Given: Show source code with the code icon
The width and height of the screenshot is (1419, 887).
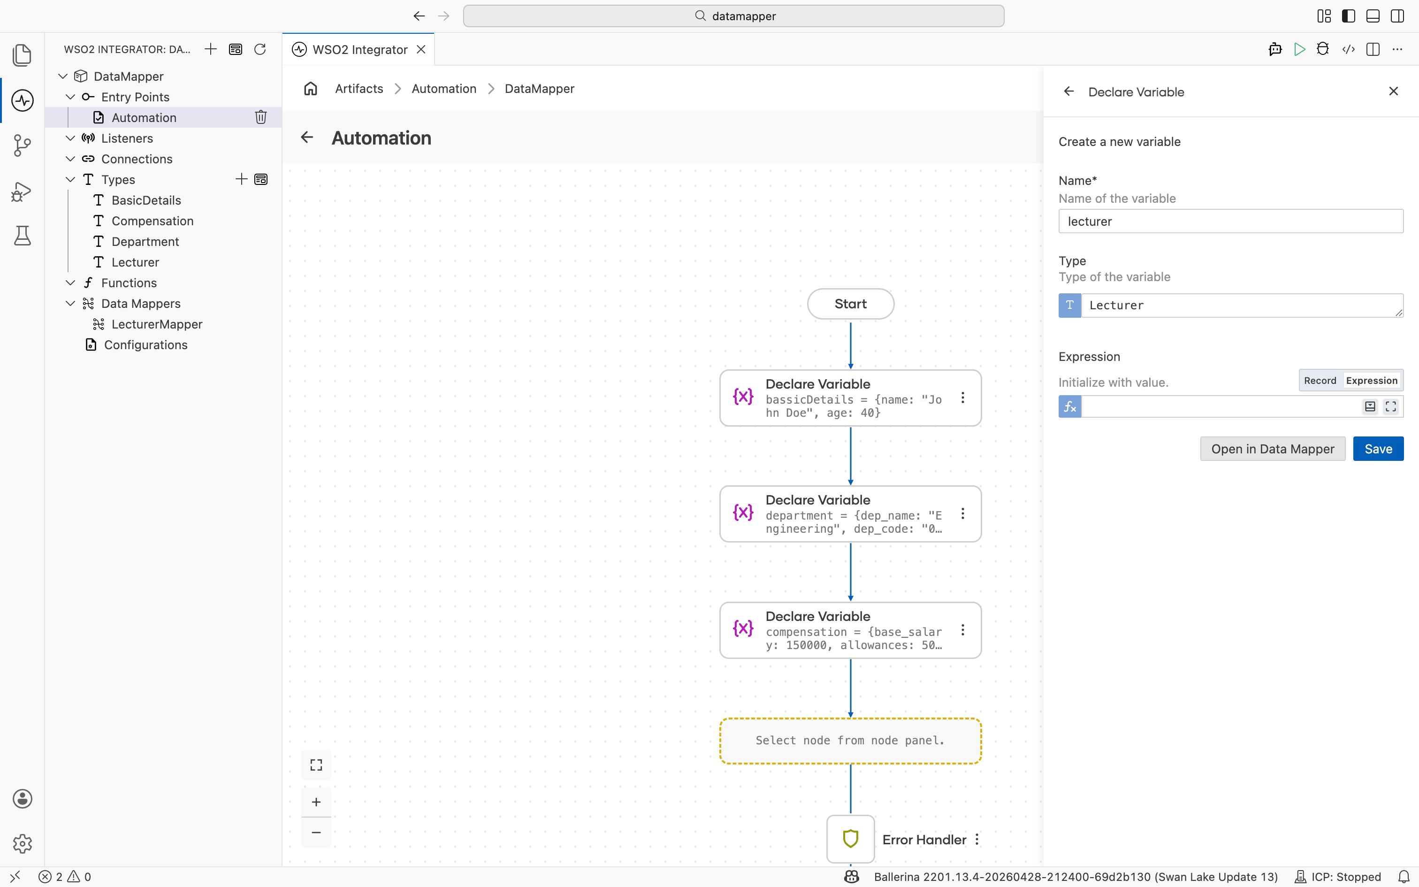Looking at the screenshot, I should pyautogui.click(x=1348, y=49).
